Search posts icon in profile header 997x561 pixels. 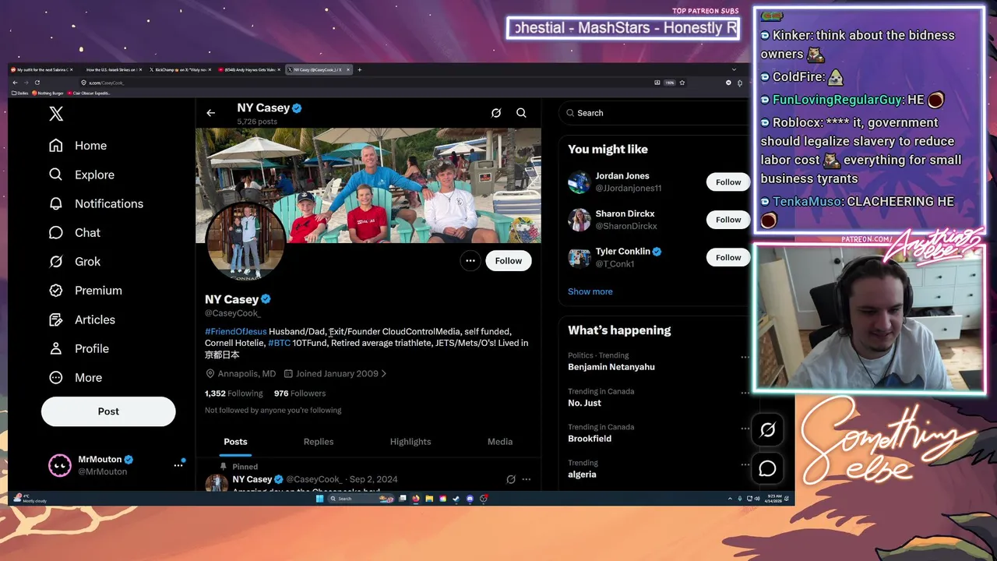(521, 113)
